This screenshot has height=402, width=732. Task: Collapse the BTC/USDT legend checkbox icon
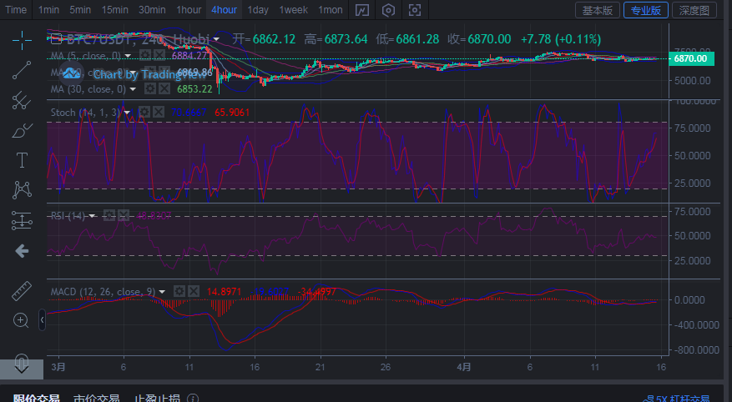[54, 39]
